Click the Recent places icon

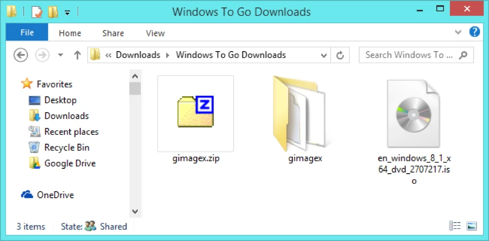34,132
